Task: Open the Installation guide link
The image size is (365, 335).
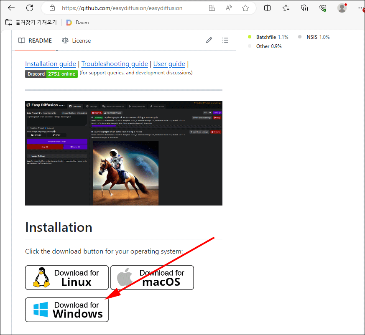Action: coord(51,64)
